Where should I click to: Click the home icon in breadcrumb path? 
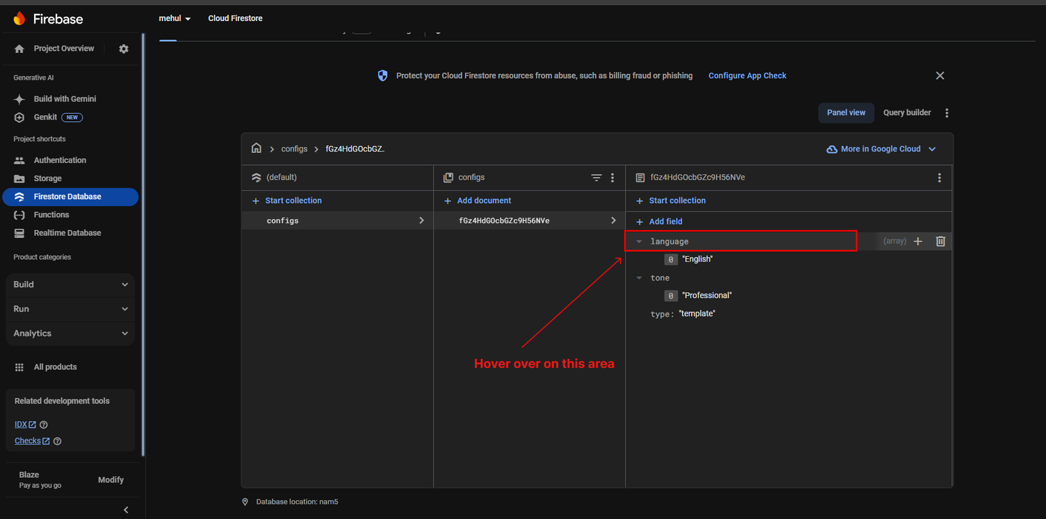256,148
